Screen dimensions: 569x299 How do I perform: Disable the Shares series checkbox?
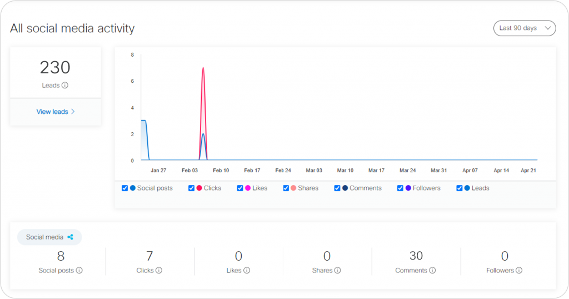point(286,188)
